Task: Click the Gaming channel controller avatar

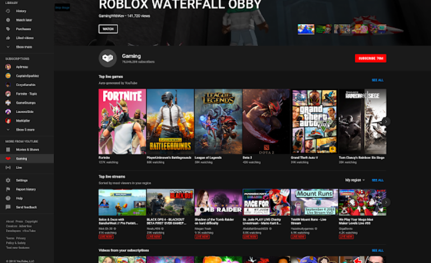Action: [107, 58]
